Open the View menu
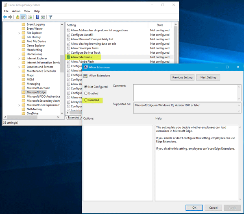 click(27, 11)
